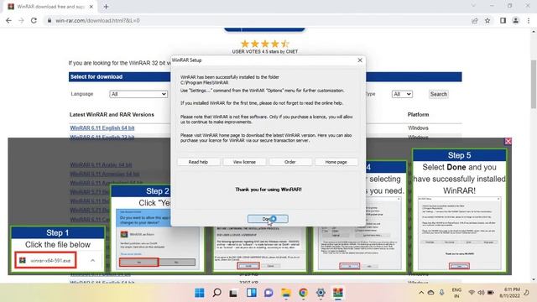This screenshot has height=302, width=537.
Task: Open File Explorer from taskbar
Action: click(x=286, y=293)
